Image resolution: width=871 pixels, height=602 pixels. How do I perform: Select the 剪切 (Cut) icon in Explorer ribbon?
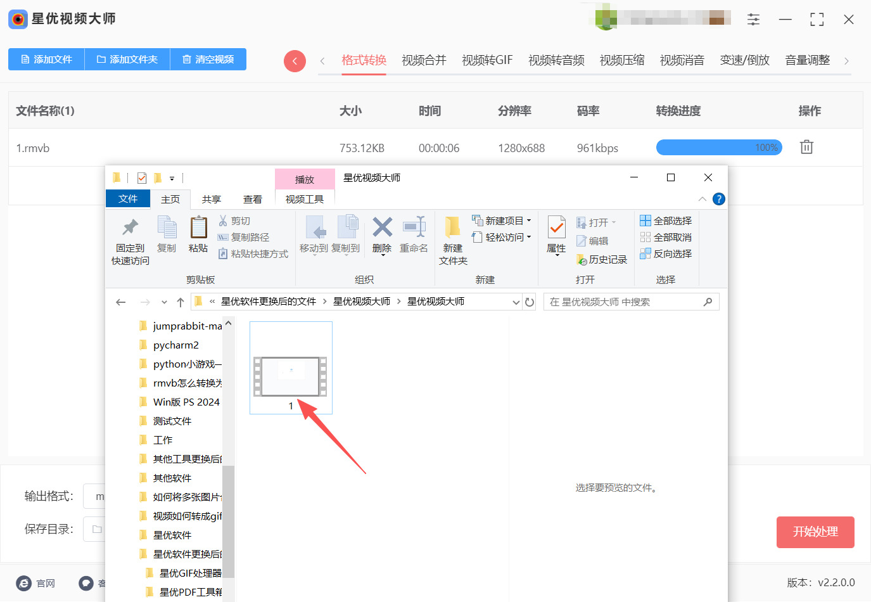223,221
